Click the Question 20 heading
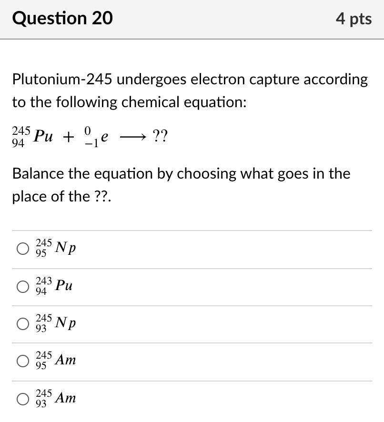 coord(63,19)
